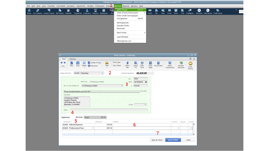Open the Bill Tracker icon
Image resolution: width=269 pixels, height=151 pixels.
[60, 12]
